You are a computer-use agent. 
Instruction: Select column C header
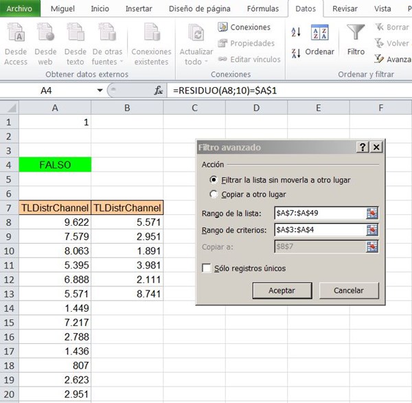194,108
